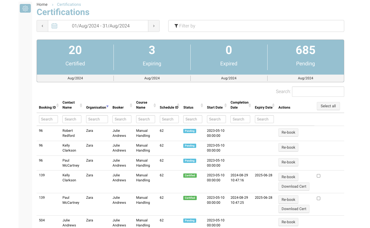Navigate to Home breadcrumb
This screenshot has height=228, width=370.
tap(42, 4)
